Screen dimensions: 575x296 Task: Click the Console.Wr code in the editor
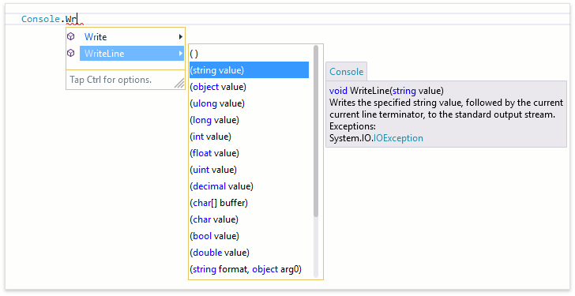49,19
